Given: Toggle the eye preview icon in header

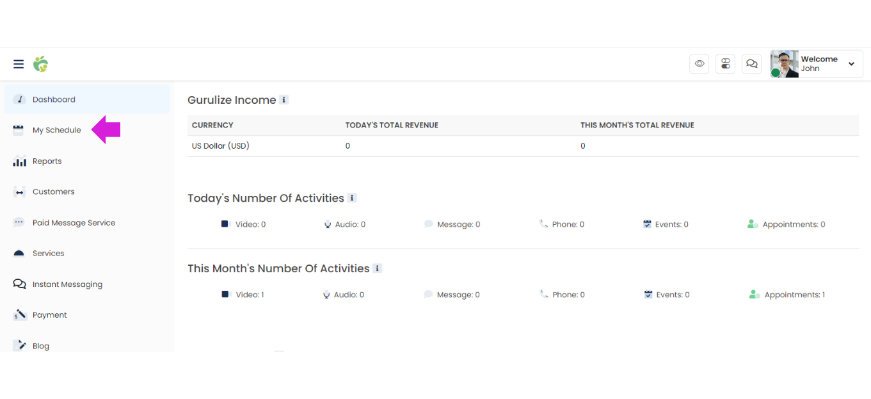Looking at the screenshot, I should point(699,64).
